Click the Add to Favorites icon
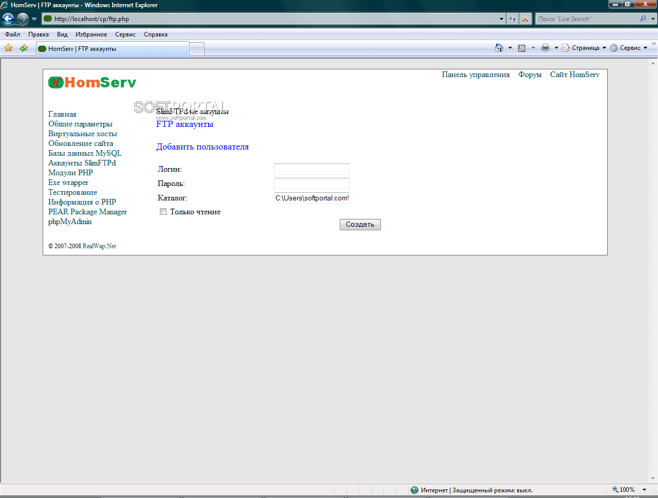 point(24,48)
